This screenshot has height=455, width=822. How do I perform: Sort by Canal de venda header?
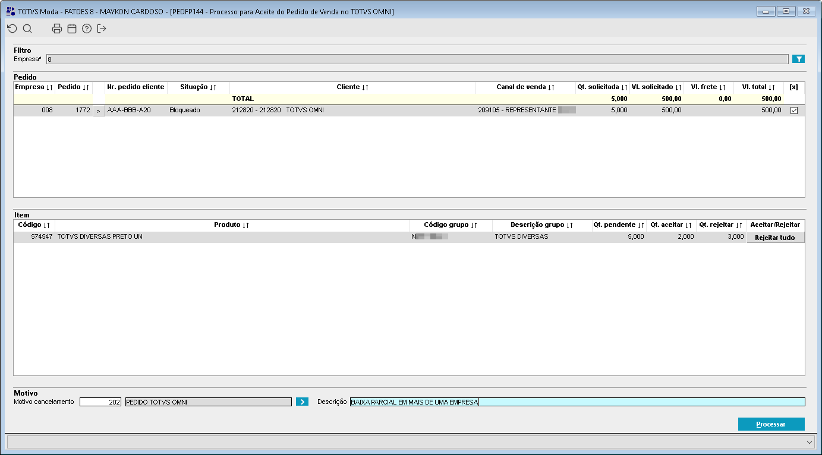pyautogui.click(x=525, y=87)
